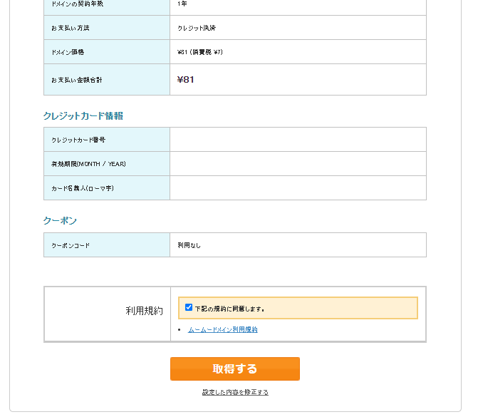This screenshot has width=478, height=417.
Task: Follow the 設定した内容を修正する link
Action: [235, 392]
